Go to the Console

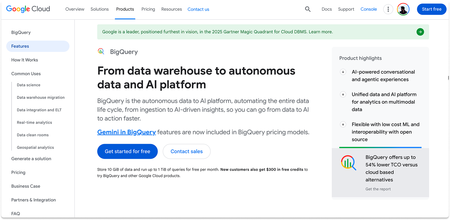[x=369, y=9]
